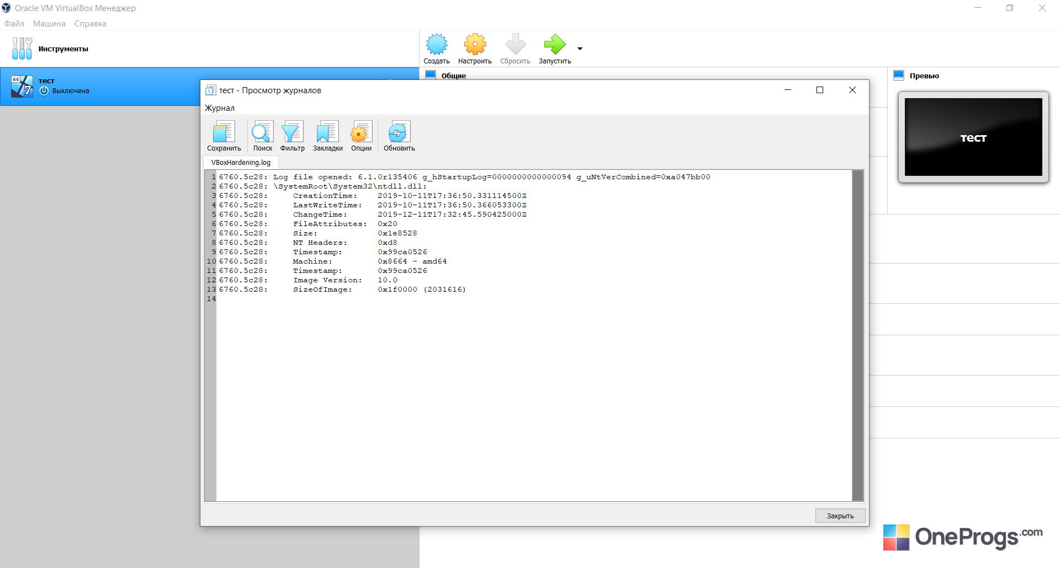Refresh the log with Обновить icon
1060x568 pixels.
(399, 136)
